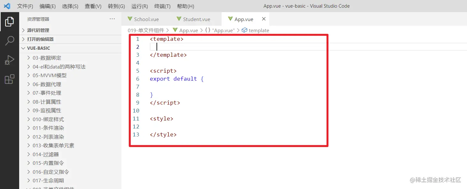The image size is (467, 189).
Task: Click the quoted "App.vue" breadcrumb segment
Action: point(224,30)
